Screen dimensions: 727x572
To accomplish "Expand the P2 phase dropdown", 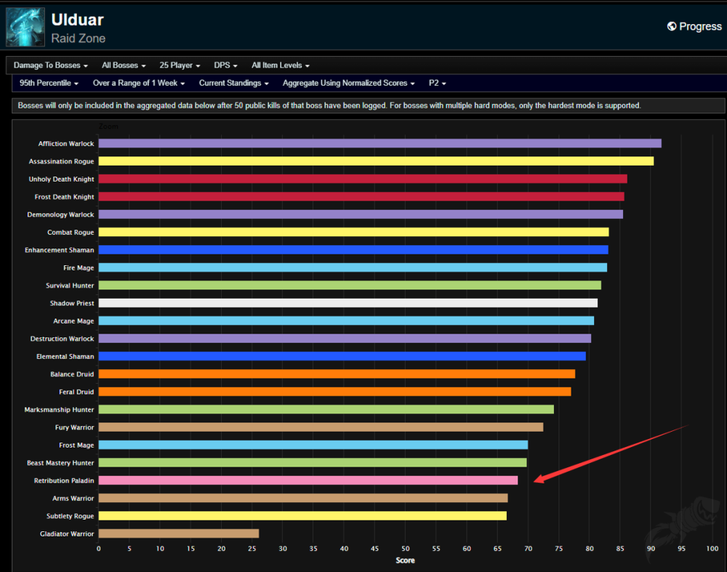I will [x=438, y=84].
